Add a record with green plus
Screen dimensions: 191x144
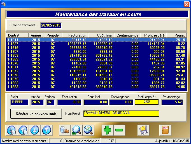108,130
